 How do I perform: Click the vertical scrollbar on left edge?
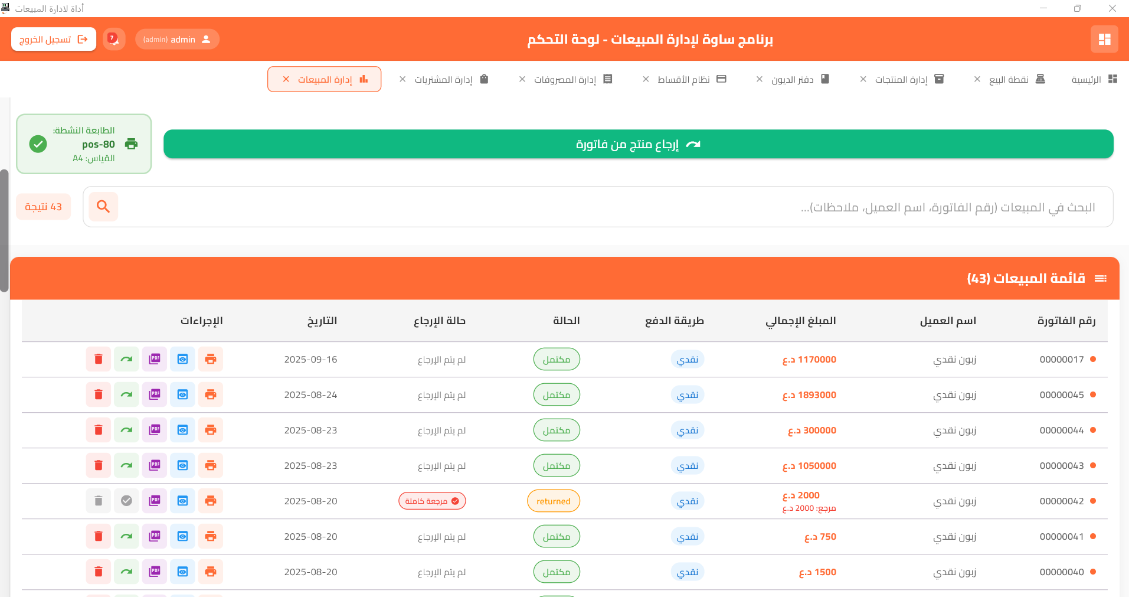coord(4,230)
